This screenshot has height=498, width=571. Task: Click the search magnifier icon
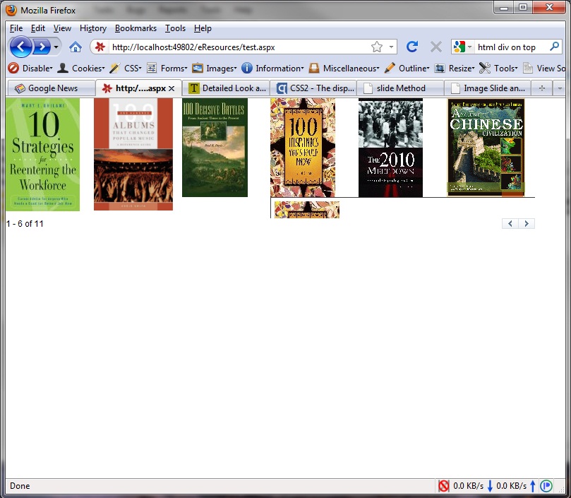click(555, 47)
